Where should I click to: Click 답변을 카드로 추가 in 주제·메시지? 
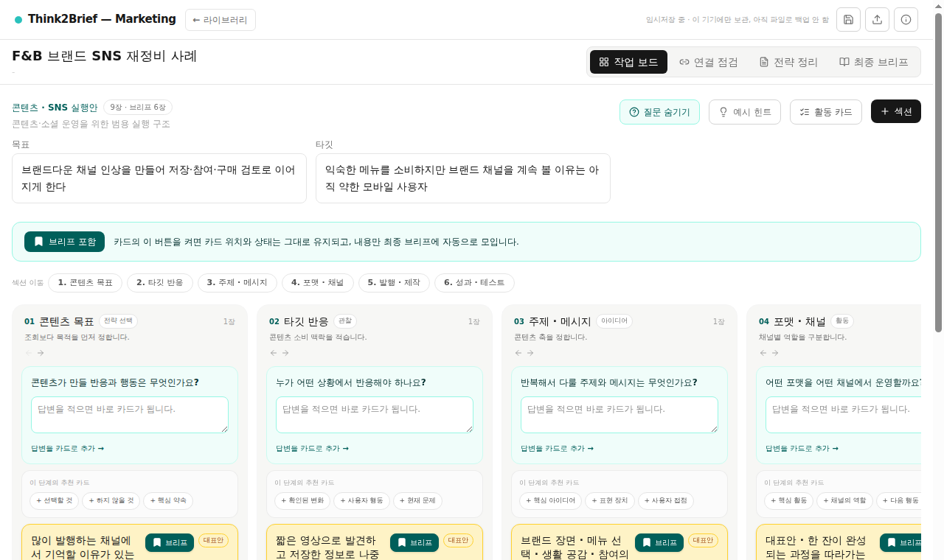558,448
